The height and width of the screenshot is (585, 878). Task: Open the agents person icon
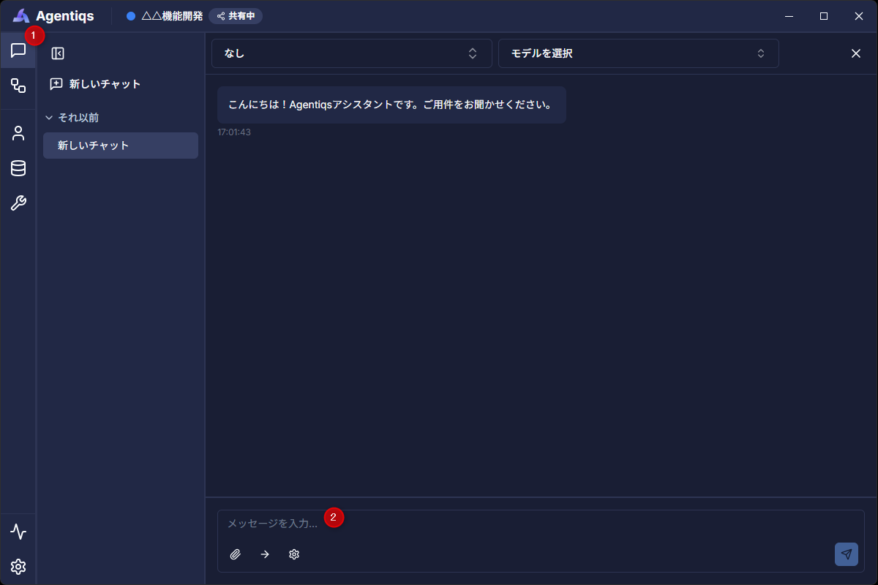18,133
